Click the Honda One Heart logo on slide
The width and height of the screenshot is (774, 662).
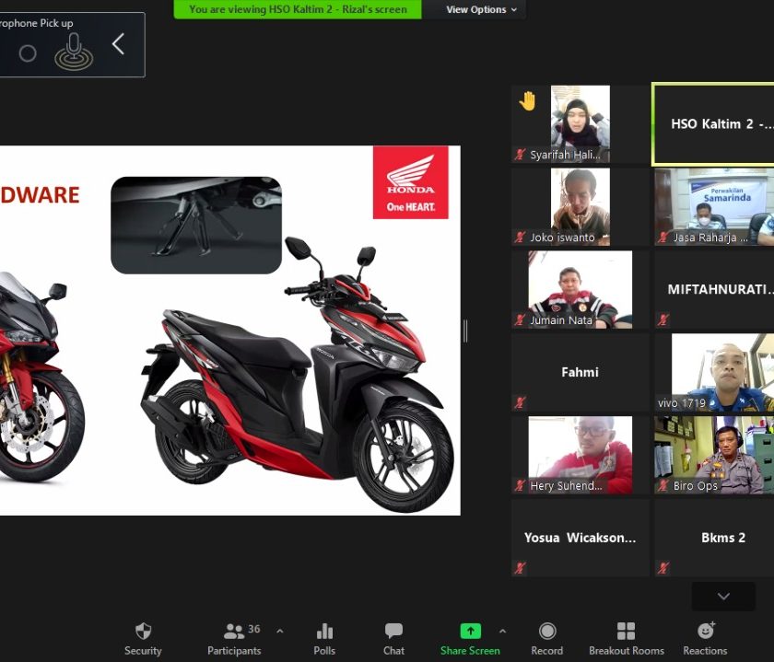411,182
